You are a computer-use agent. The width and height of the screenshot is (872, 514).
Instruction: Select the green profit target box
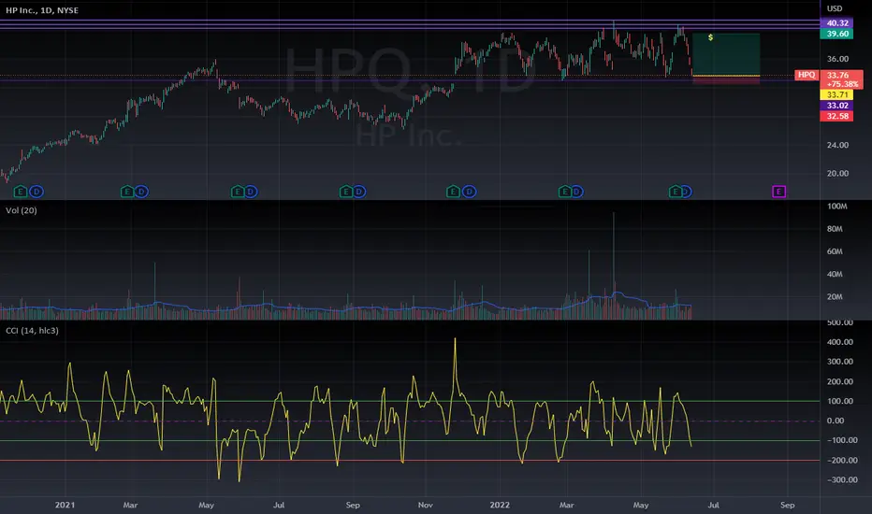[726, 54]
